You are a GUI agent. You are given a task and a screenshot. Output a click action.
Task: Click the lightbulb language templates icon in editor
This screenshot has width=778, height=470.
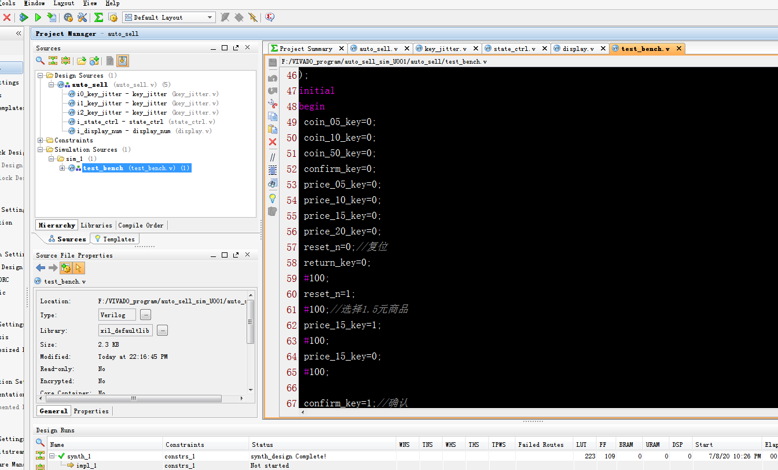point(273,198)
